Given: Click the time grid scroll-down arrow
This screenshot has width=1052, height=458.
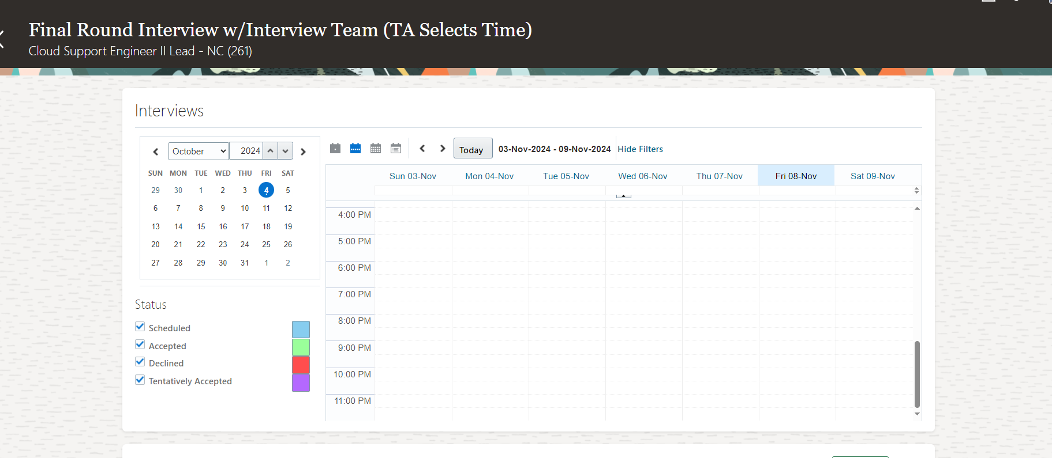Looking at the screenshot, I should (x=917, y=414).
